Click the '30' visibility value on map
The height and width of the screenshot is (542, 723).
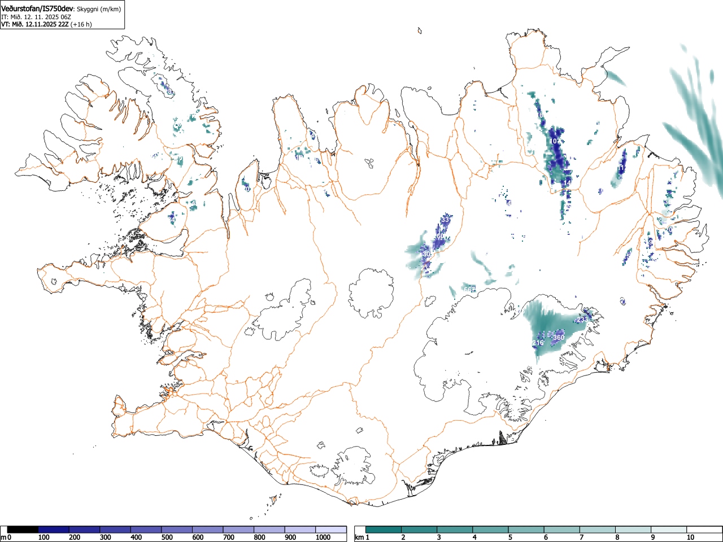tap(426, 255)
